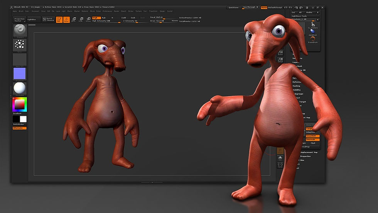
Task: Toggle the Alternate color button
Action: coord(20,128)
